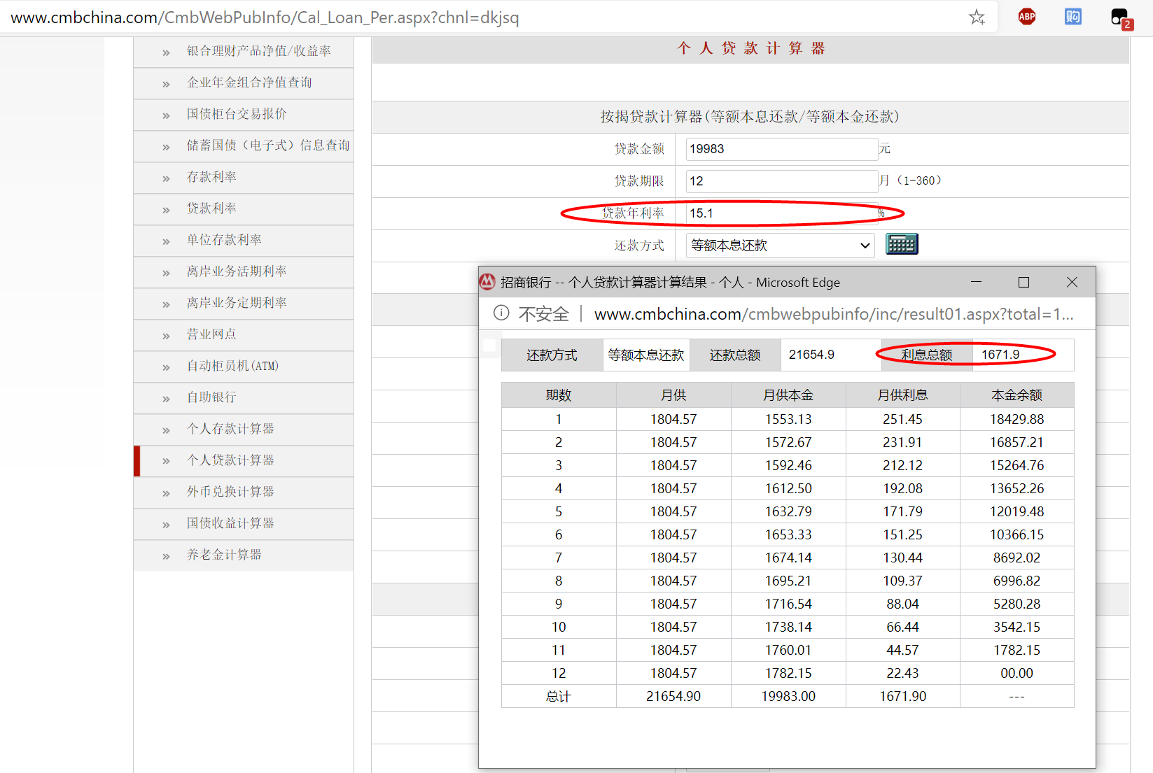Expand the 还款方式 repayment method dropdown
This screenshot has width=1153, height=773.
pos(780,246)
